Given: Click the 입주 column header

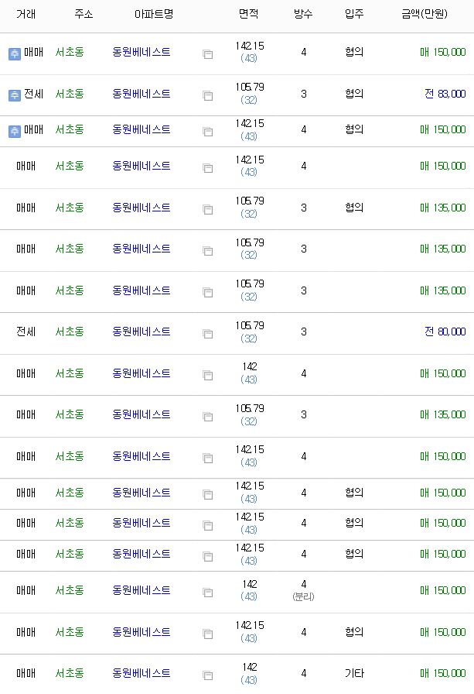Looking at the screenshot, I should 354,14.
